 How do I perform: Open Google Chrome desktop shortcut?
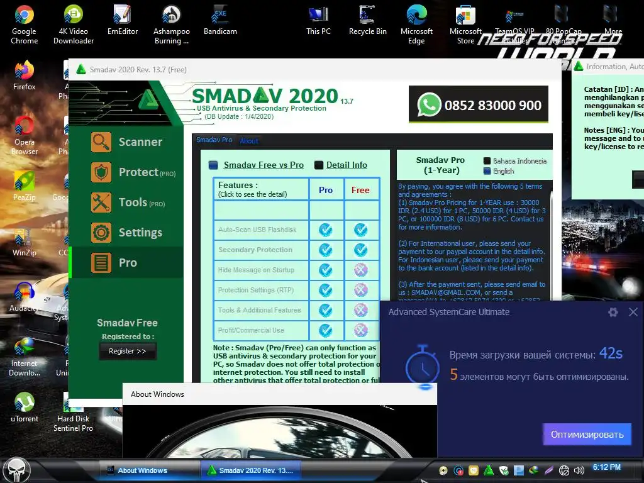click(25, 25)
